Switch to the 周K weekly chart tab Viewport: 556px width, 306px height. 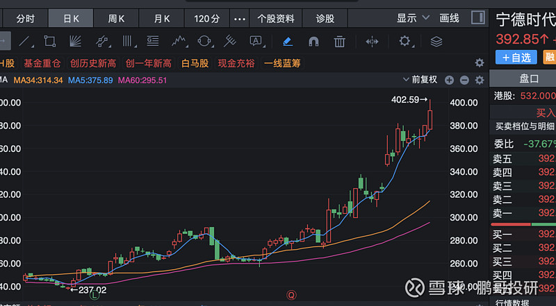[116, 19]
